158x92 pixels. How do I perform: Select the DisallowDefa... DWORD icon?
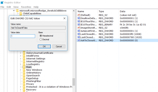pos(79,18)
